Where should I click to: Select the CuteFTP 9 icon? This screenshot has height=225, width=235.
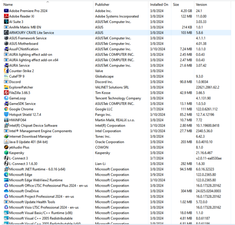click(x=6, y=76)
